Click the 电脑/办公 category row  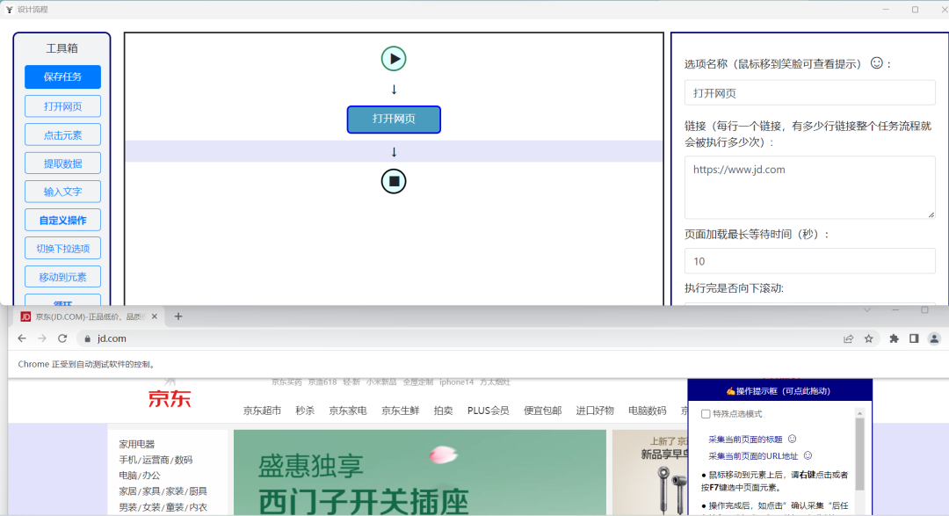140,476
